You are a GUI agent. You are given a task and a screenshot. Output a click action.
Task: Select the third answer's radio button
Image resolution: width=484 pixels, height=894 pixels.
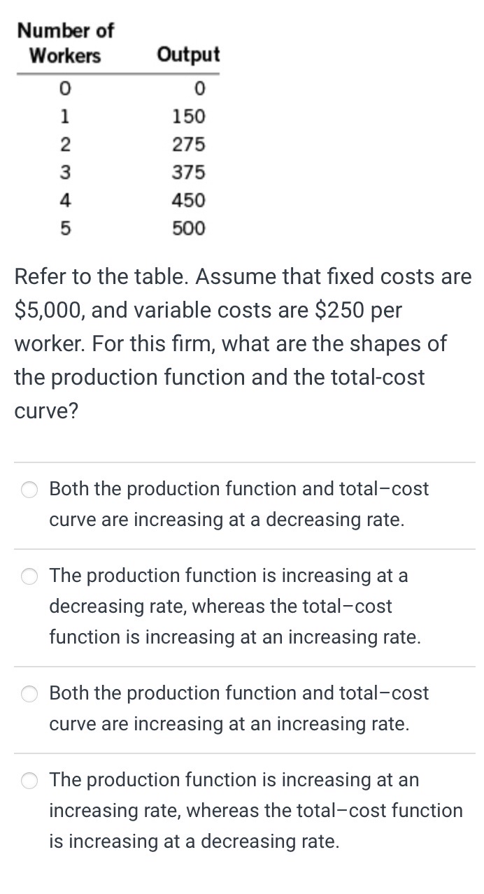pos(29,694)
